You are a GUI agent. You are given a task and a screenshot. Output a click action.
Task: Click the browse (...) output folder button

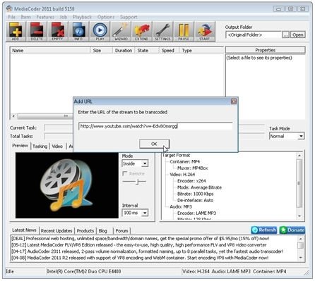pyautogui.click(x=285, y=35)
